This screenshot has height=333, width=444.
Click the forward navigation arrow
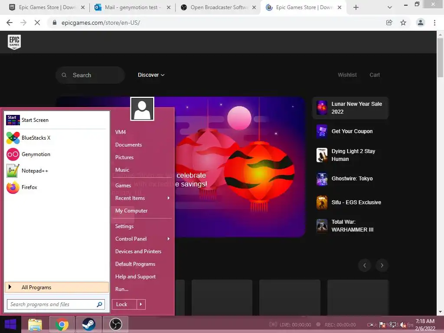23,23
